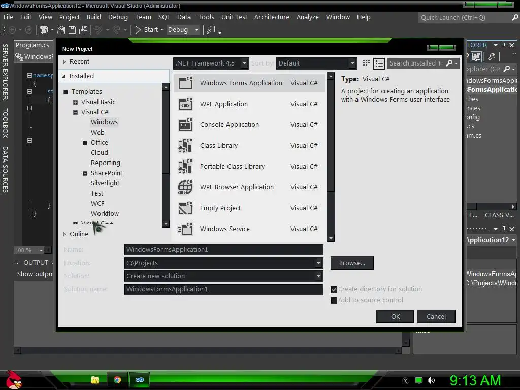Open Chrome from taskbar
520x390 pixels.
click(x=117, y=380)
